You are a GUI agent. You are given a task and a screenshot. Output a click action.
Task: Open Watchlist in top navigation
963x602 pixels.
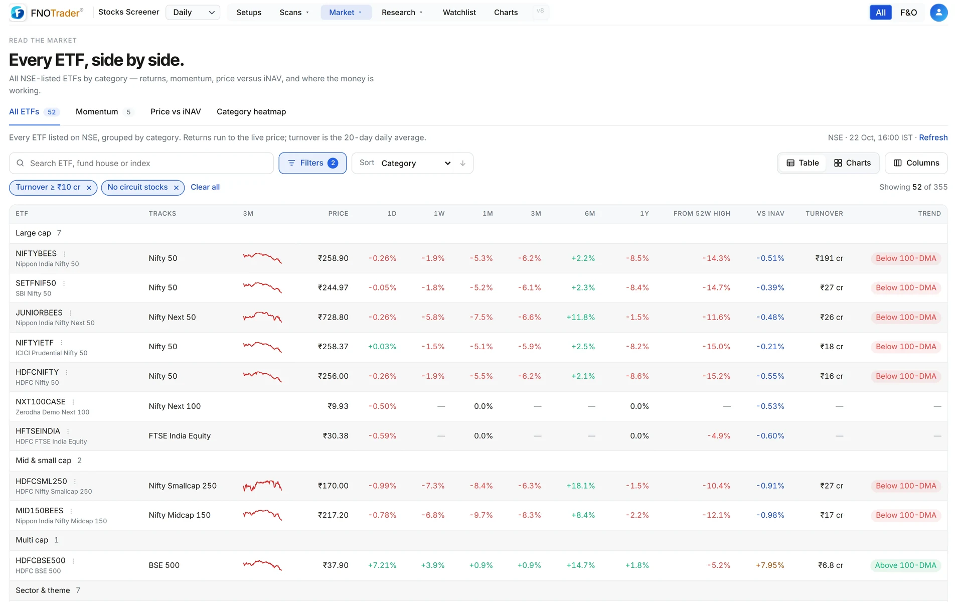pos(459,13)
